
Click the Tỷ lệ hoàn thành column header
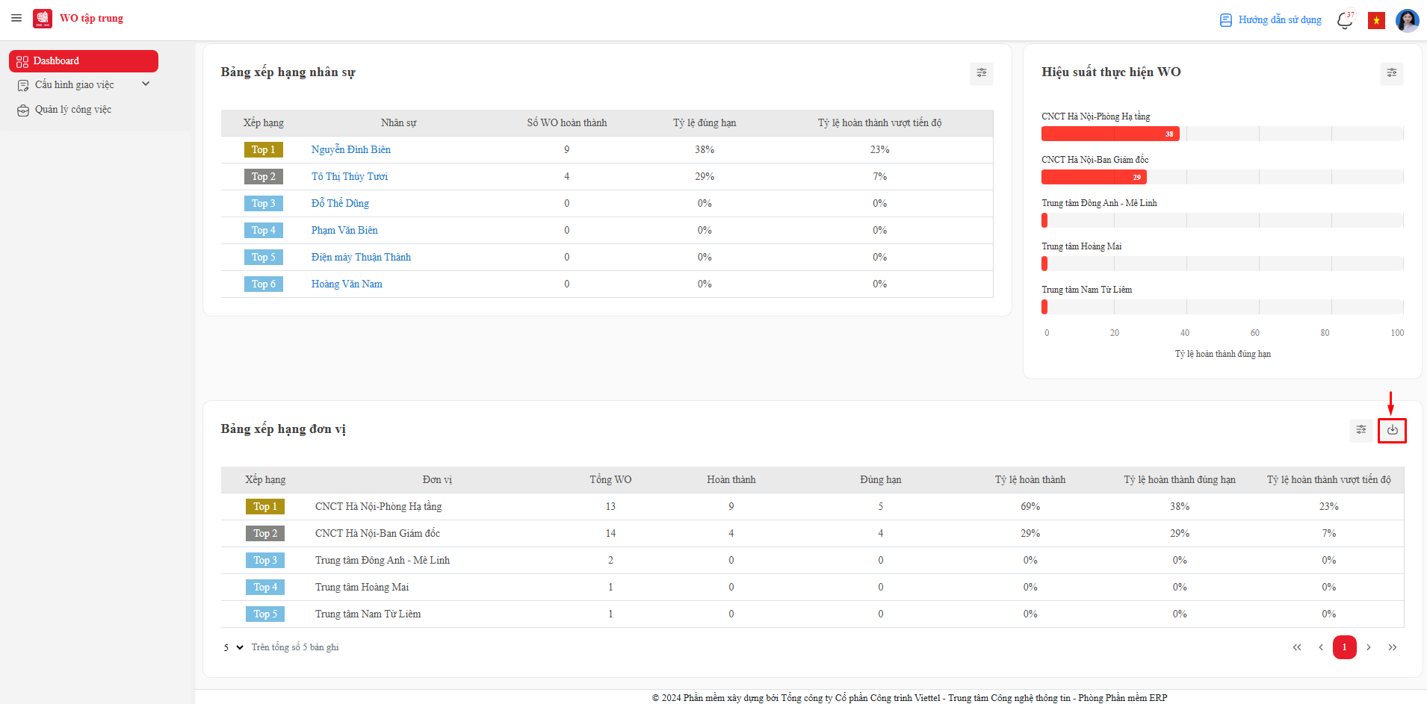pos(1030,480)
